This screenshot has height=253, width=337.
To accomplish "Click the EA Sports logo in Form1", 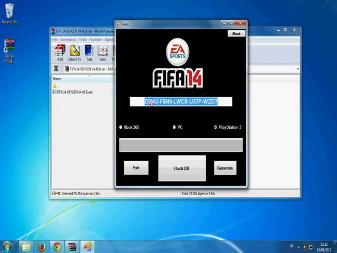I will click(178, 52).
